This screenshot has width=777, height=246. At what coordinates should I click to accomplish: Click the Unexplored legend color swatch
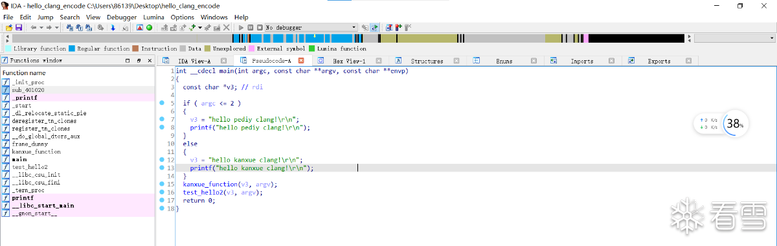coord(208,49)
